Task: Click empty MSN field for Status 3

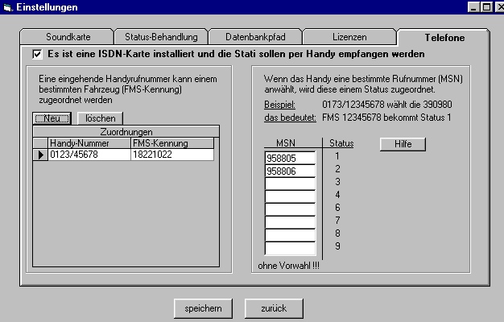Action: click(x=289, y=184)
